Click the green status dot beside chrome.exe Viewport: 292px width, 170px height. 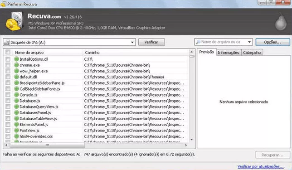pos(16,65)
